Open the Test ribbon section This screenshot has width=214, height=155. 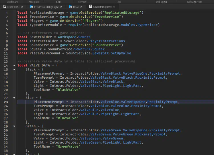[x=118, y=2]
